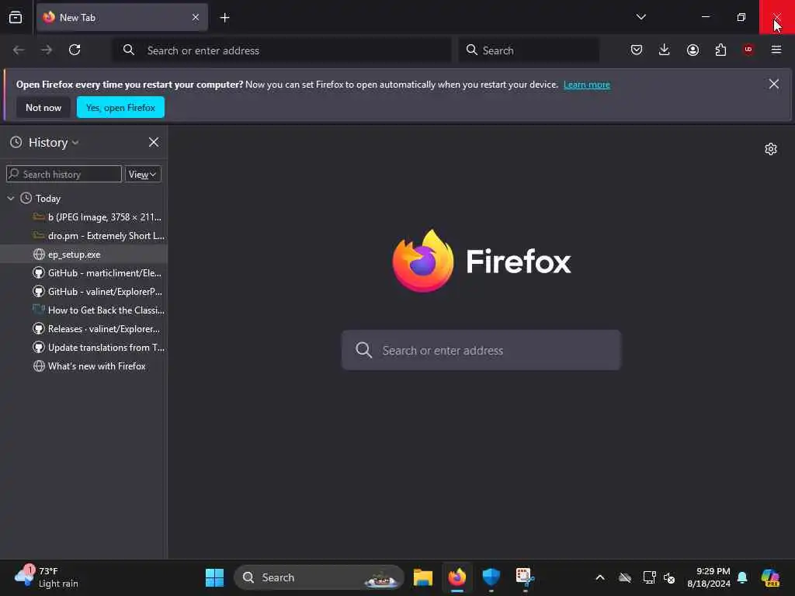Click the muted volume tray icon

coord(669,577)
